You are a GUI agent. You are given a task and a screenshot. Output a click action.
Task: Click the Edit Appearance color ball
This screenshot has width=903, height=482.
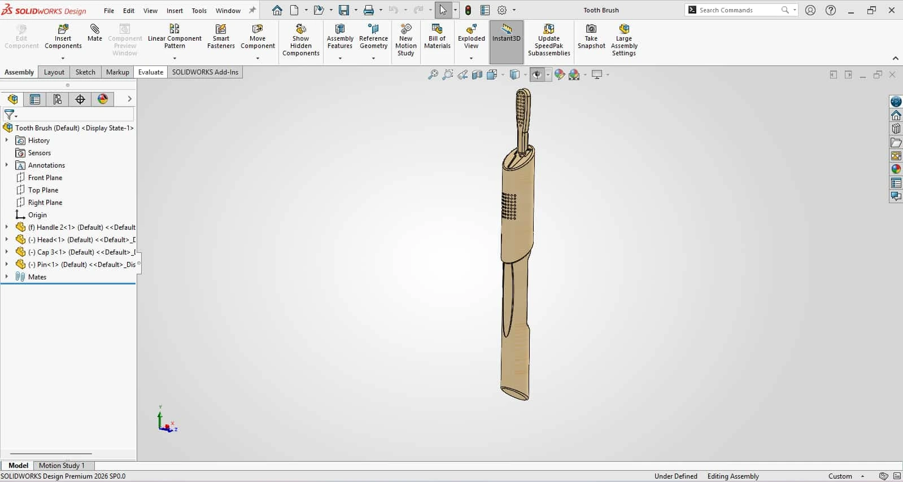point(560,75)
